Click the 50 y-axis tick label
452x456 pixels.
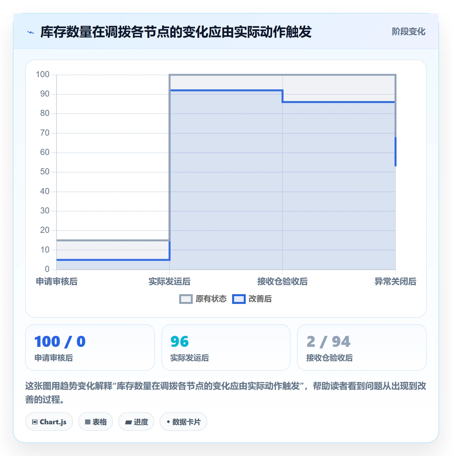[x=45, y=172]
